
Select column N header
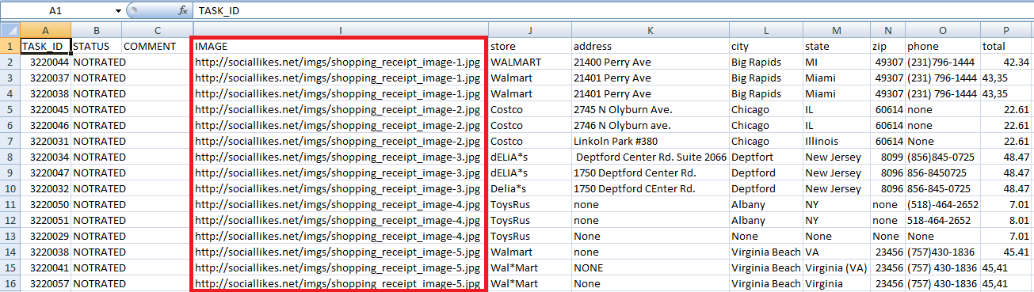click(x=887, y=30)
